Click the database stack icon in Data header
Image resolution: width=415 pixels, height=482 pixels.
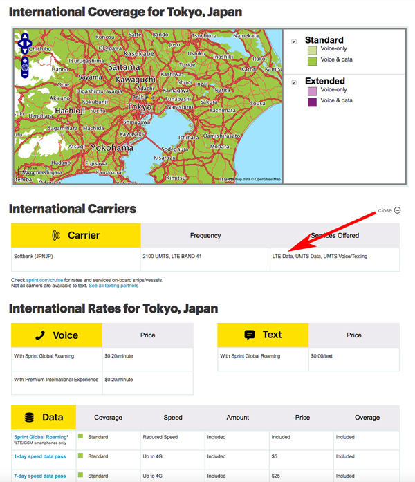click(x=29, y=418)
